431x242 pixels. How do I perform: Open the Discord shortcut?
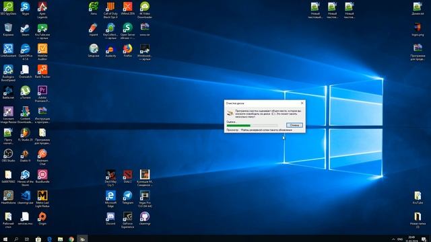(110, 218)
